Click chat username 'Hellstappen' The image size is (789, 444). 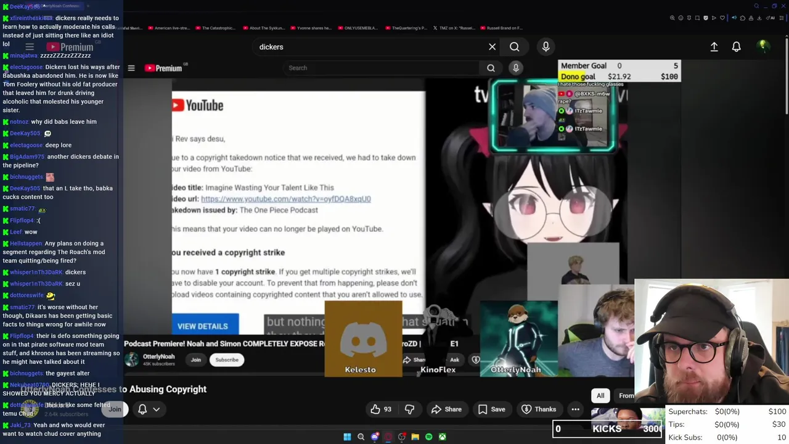[x=26, y=244]
